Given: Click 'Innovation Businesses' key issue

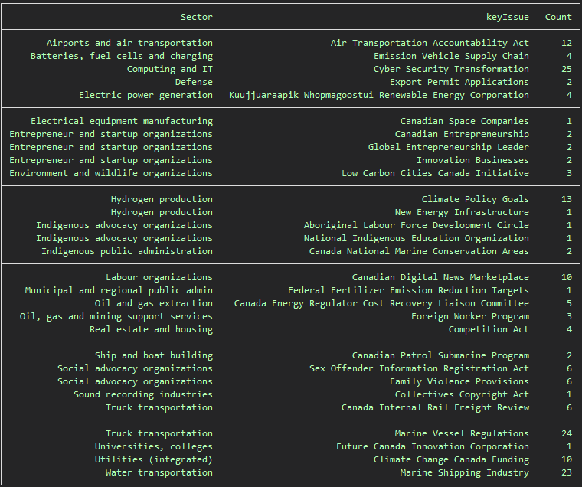Looking at the screenshot, I should tap(473, 160).
